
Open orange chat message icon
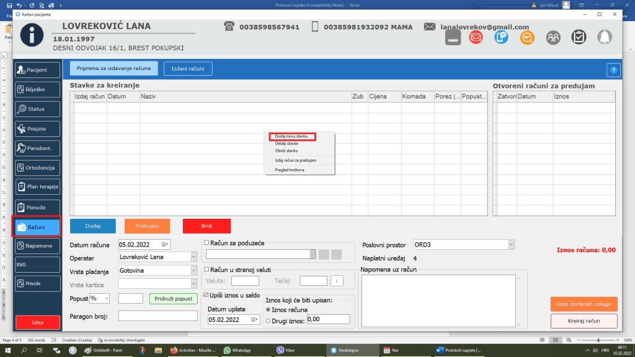click(527, 38)
